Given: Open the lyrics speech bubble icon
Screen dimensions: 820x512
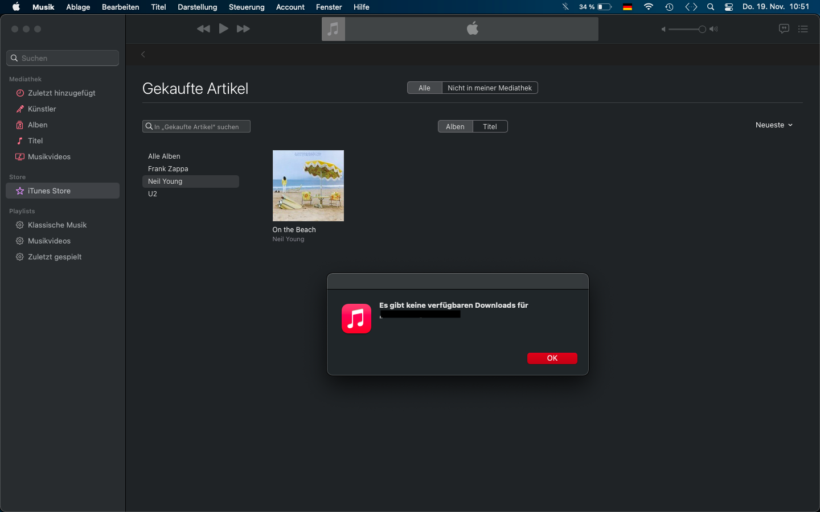Looking at the screenshot, I should click(784, 29).
